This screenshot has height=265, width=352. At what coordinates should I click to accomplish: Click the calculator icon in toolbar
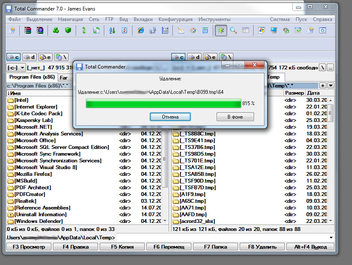[x=205, y=30]
